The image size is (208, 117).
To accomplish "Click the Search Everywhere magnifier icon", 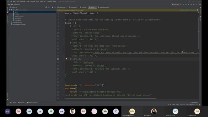I will click(x=200, y=4).
